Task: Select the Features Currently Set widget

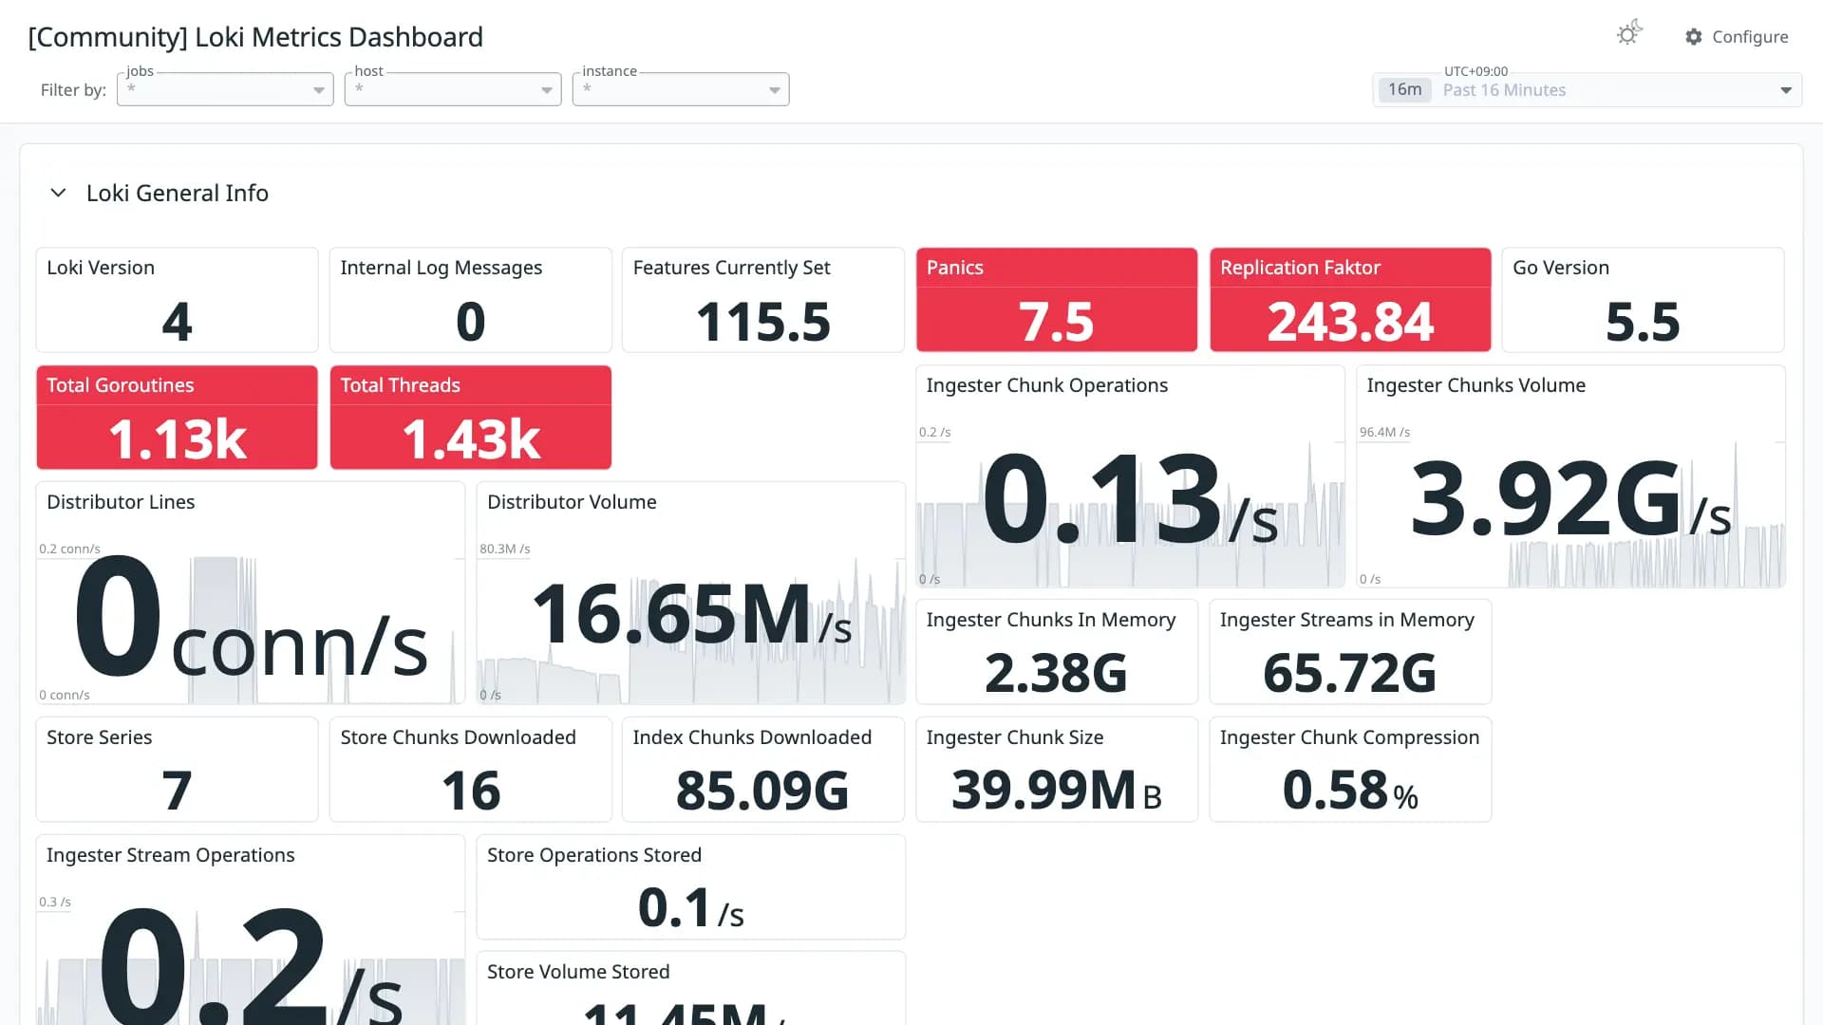Action: click(x=763, y=300)
